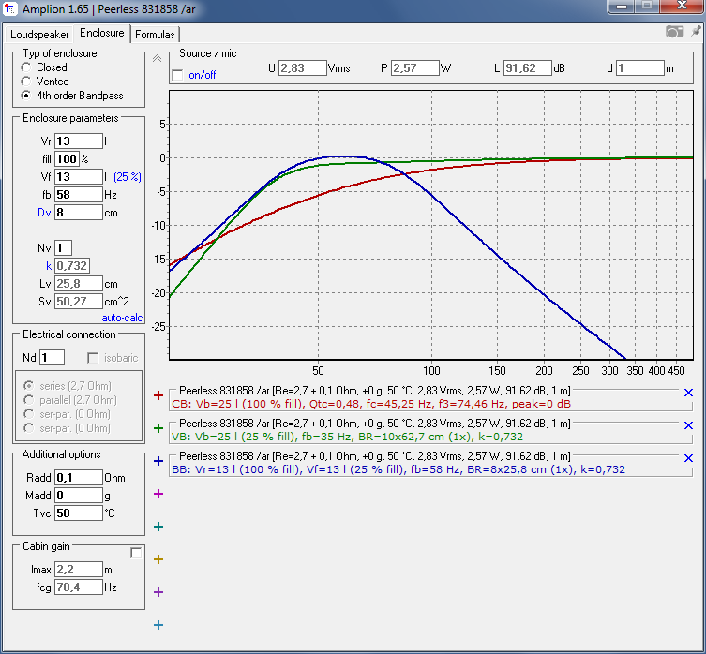Click the P power field
Viewport: 706px width, 654px height.
point(414,68)
